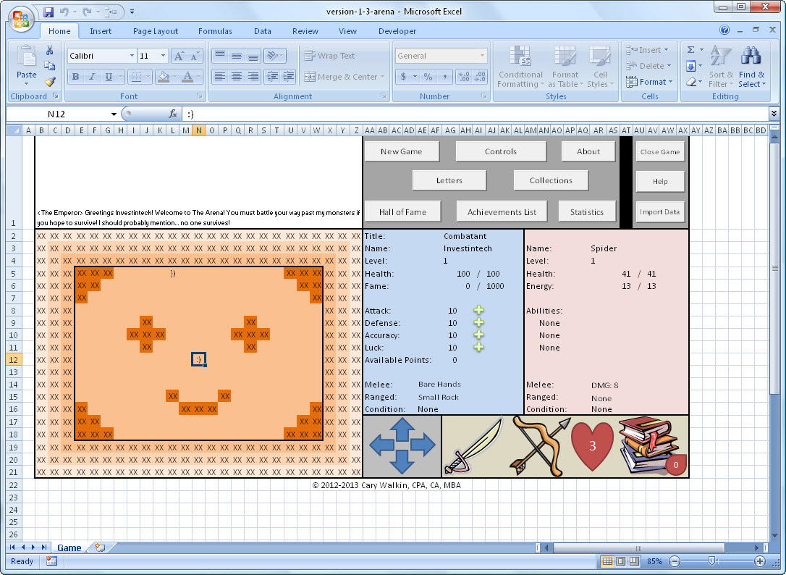786x575 pixels.
Task: View the Achievements List
Action: pos(502,211)
